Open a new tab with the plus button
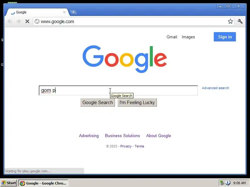 [x=73, y=12]
